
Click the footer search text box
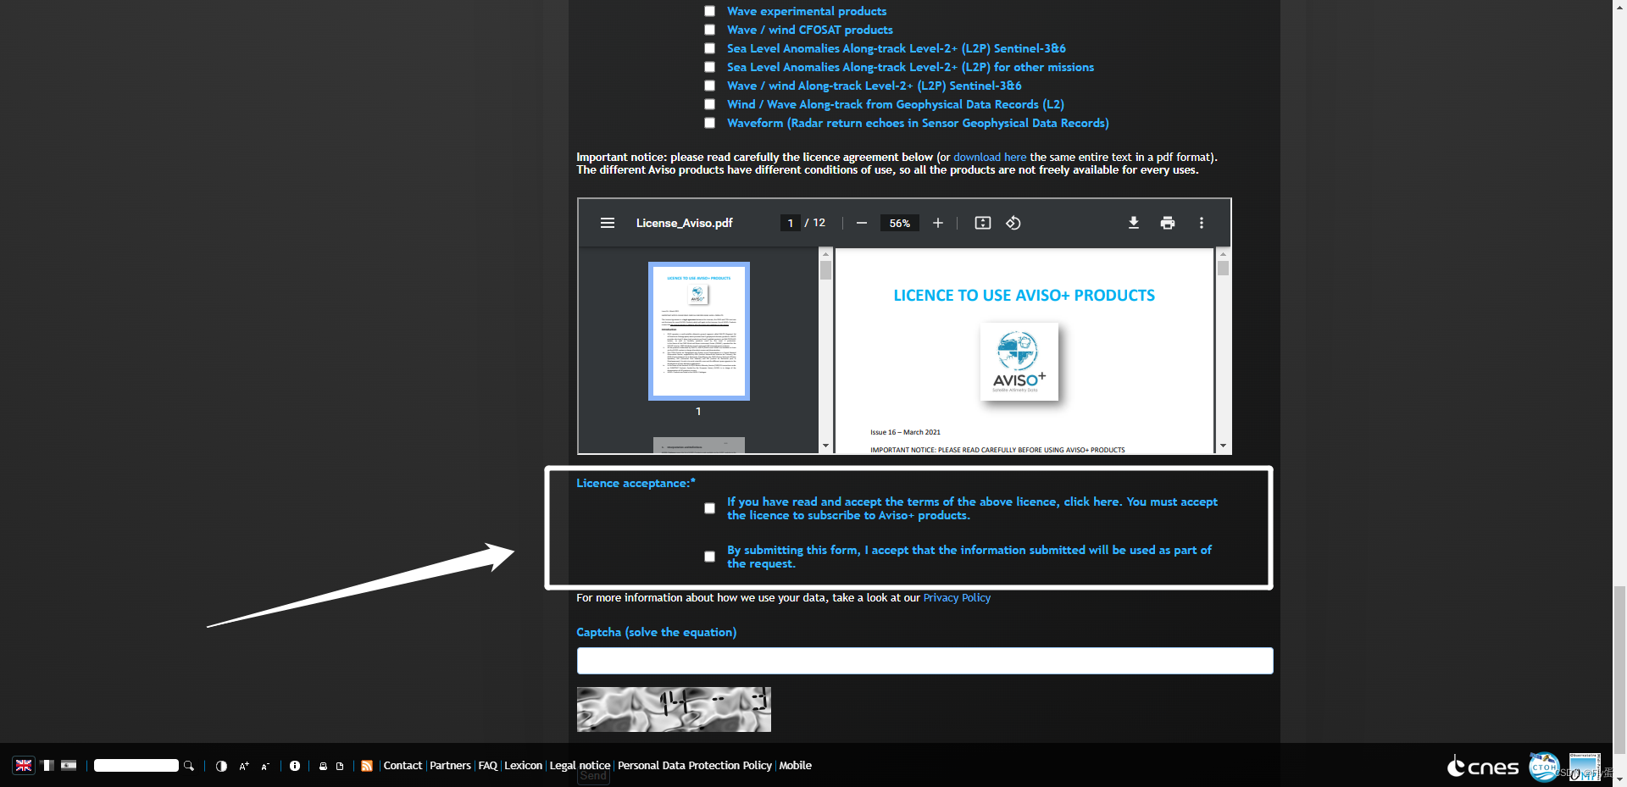pos(136,766)
